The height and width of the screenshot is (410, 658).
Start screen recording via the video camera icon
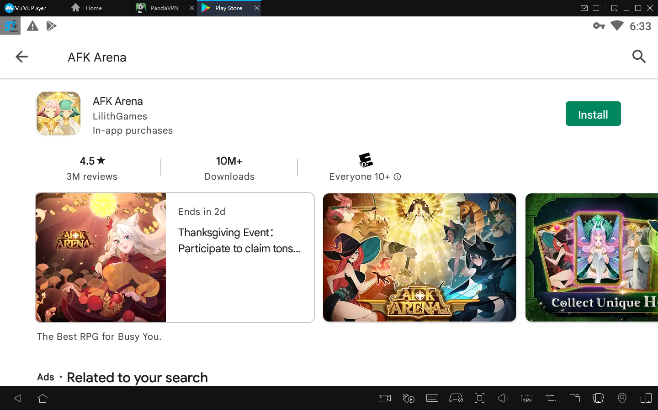click(x=384, y=398)
